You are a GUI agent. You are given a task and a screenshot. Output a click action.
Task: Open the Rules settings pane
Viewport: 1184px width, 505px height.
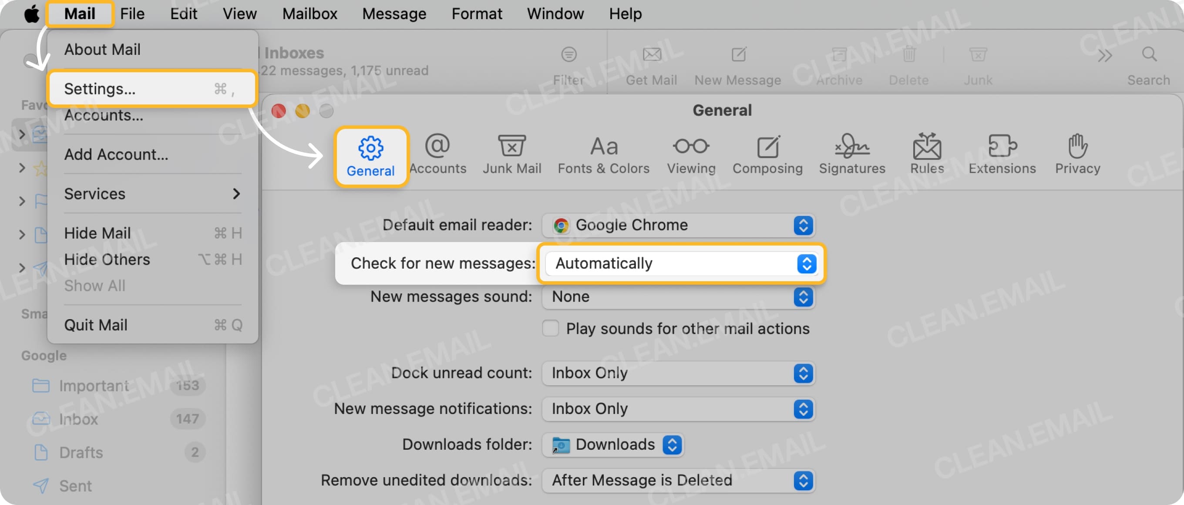[x=927, y=154]
